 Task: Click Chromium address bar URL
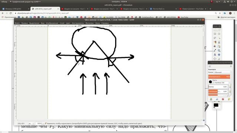(43, 13)
